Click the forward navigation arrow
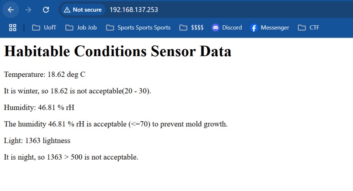353x191 pixels. [28, 10]
